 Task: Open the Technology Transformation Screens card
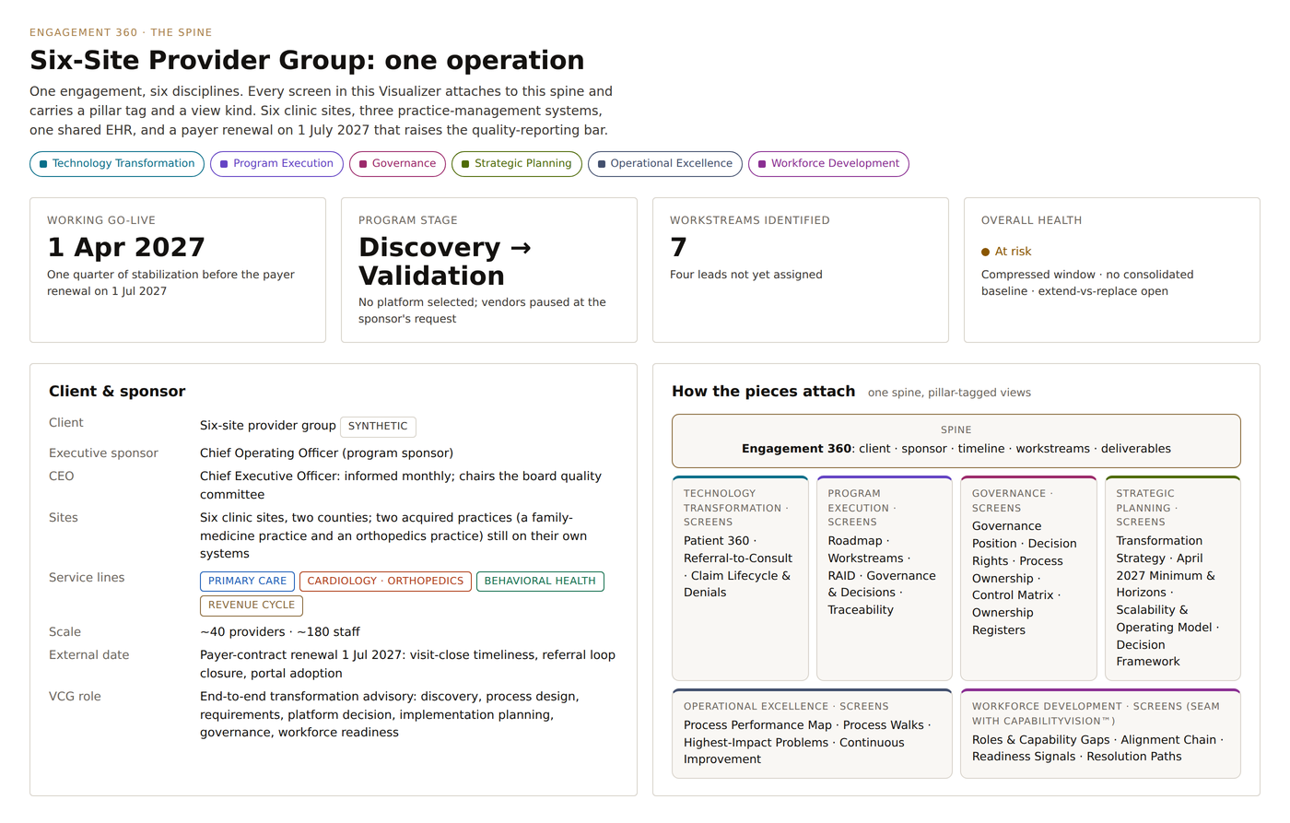[740, 578]
